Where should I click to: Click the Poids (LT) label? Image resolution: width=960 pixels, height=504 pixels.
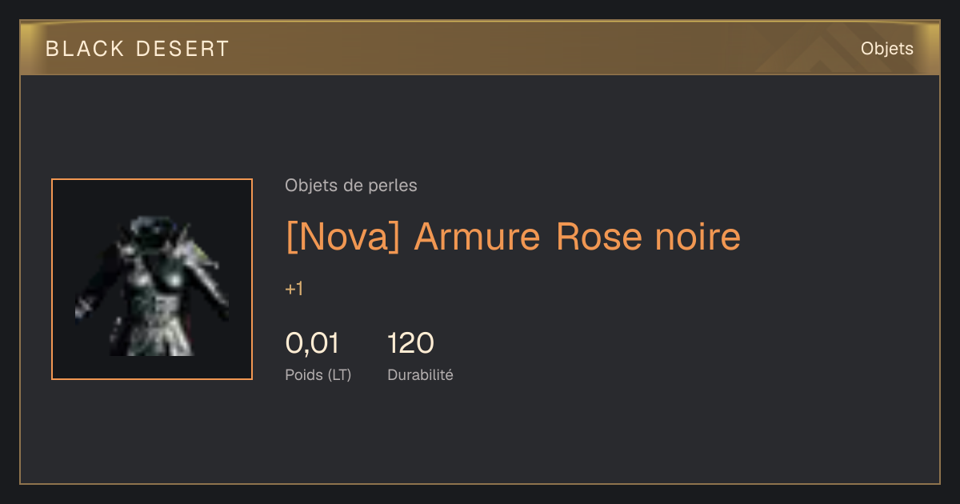pyautogui.click(x=318, y=375)
